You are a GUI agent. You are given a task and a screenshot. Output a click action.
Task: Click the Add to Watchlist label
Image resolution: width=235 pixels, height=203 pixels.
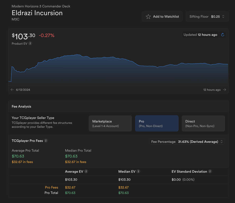tap(166, 16)
